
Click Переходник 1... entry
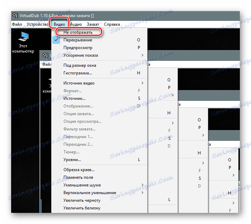point(99,137)
